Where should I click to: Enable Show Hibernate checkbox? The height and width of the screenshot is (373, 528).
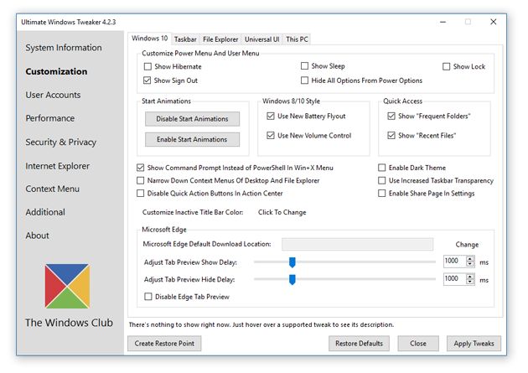(148, 67)
